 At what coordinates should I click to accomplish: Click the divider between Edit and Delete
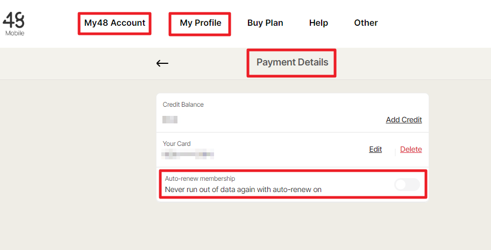coord(395,152)
